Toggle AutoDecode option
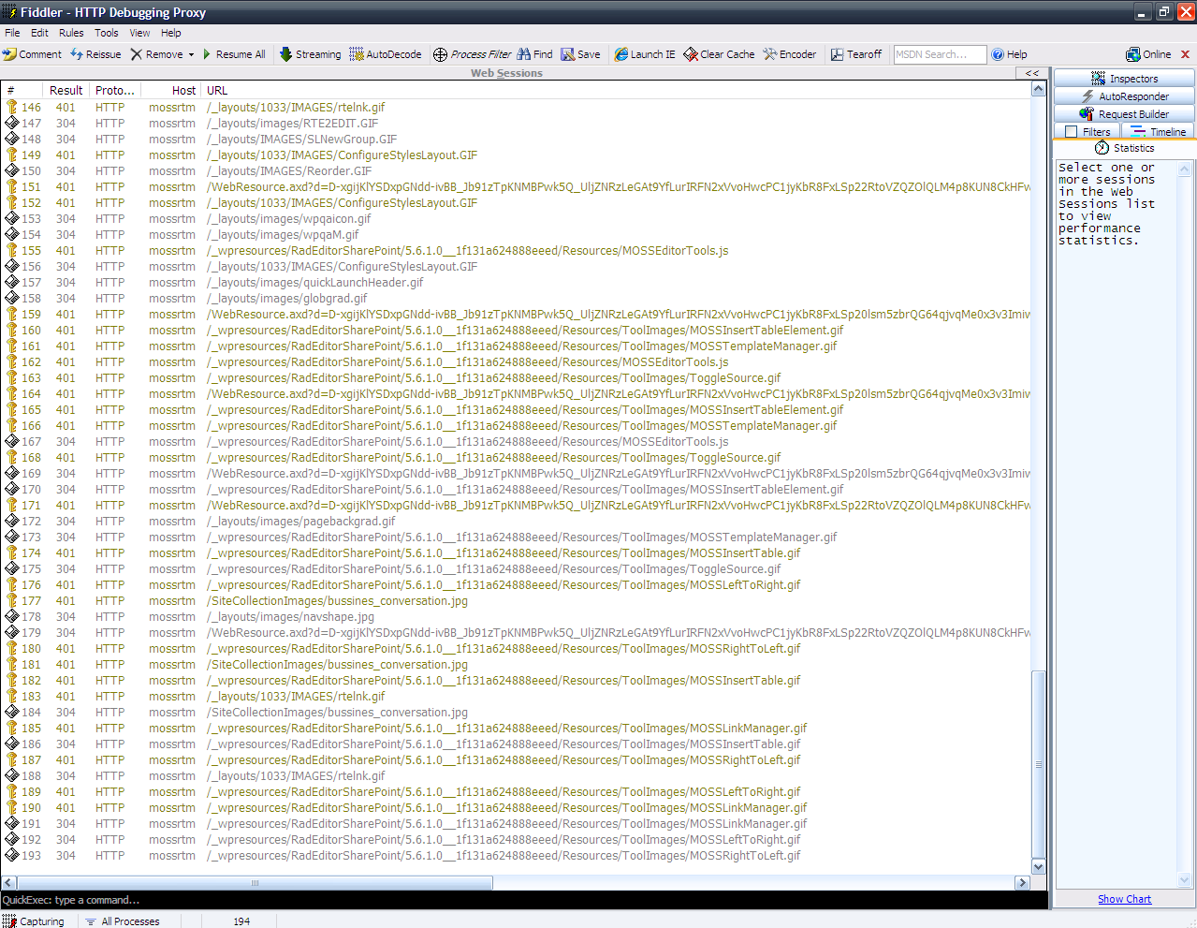Viewport: 1197px width, 928px height. 386,54
